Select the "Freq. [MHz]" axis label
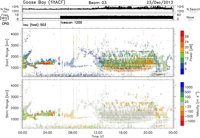This screenshot has width=200, height=138. click(x=5, y=17)
